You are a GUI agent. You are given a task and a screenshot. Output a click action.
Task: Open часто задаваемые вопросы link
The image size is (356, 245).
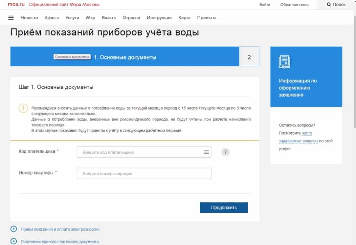click(x=298, y=137)
